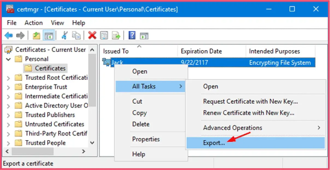Viewport: 330px width, 170px height.
Task: Click the Show/Hide Action Pane icon
Action: click(144, 35)
